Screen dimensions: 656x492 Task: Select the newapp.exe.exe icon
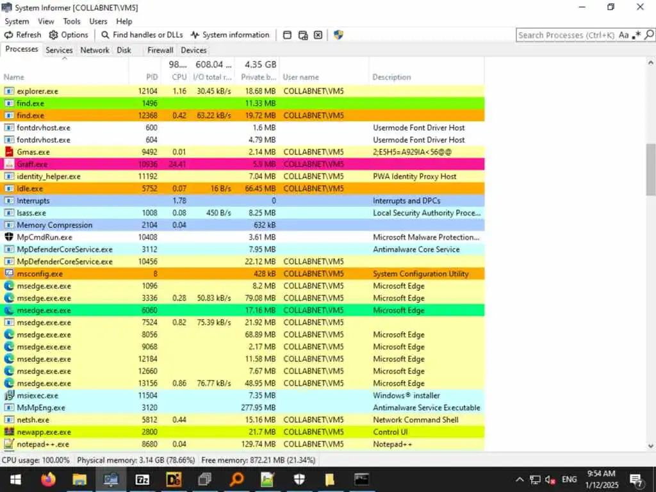tap(9, 432)
